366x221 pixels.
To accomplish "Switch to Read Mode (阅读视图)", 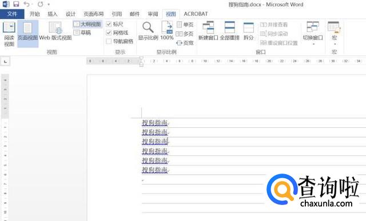I will (9, 34).
